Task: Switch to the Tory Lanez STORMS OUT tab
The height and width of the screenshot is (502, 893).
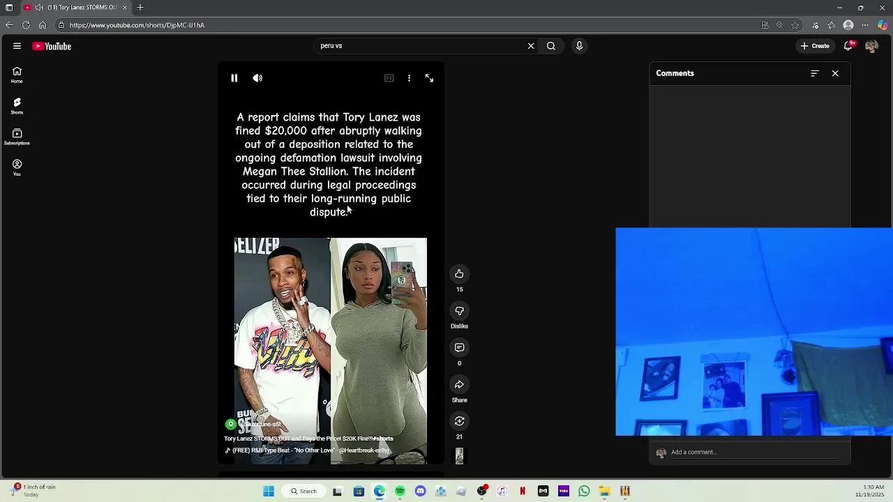Action: click(75, 8)
